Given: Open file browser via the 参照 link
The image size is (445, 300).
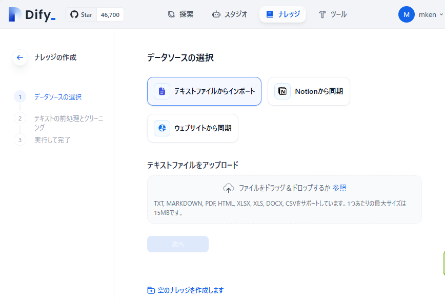Looking at the screenshot, I should (x=341, y=188).
